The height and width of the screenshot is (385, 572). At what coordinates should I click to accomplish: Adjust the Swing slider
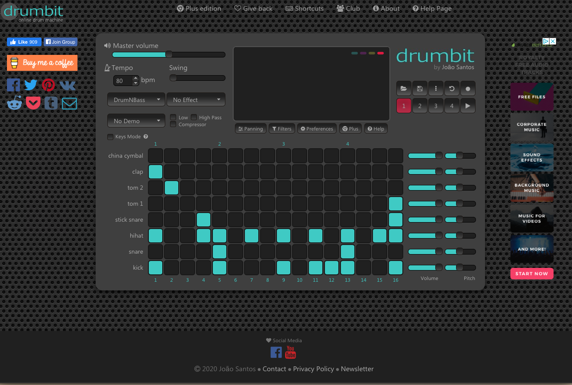[197, 78]
